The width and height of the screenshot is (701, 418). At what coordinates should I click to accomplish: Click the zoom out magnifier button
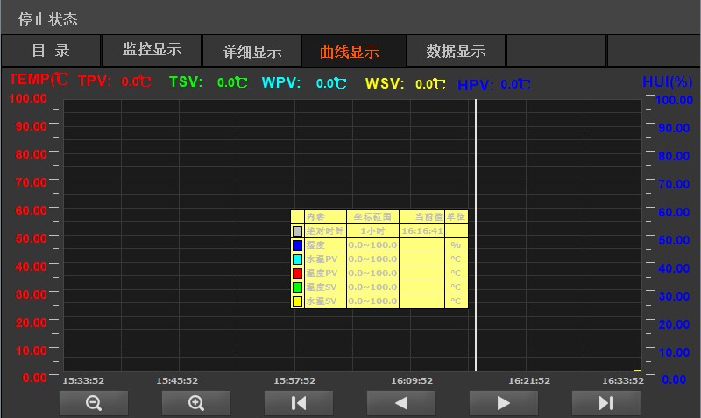tap(94, 403)
